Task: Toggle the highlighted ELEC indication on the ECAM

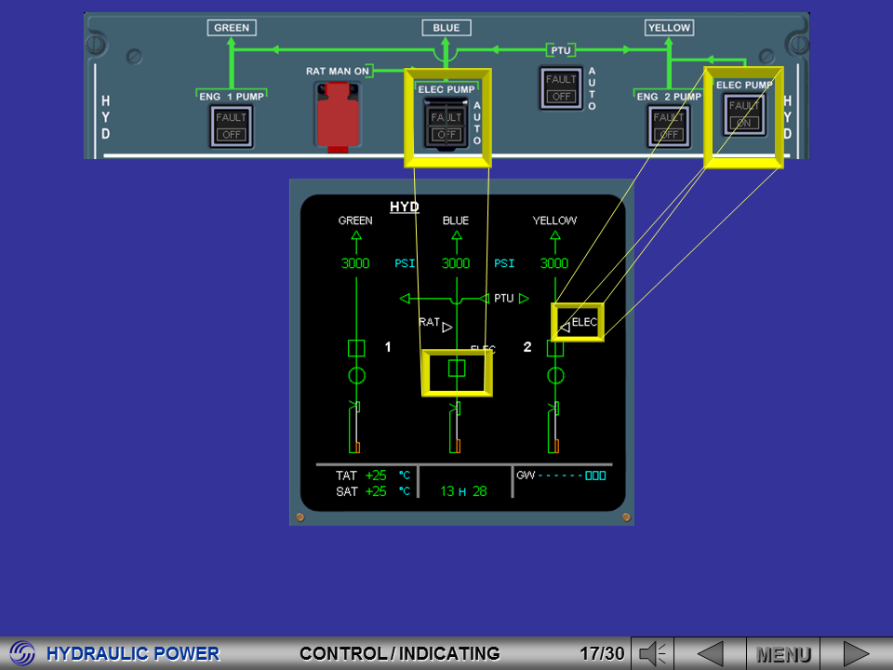Action: tap(579, 323)
